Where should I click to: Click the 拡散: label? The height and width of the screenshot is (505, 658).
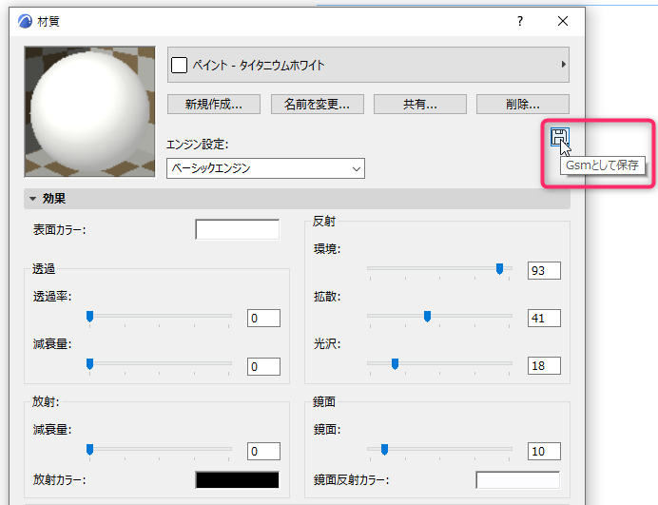pos(327,297)
